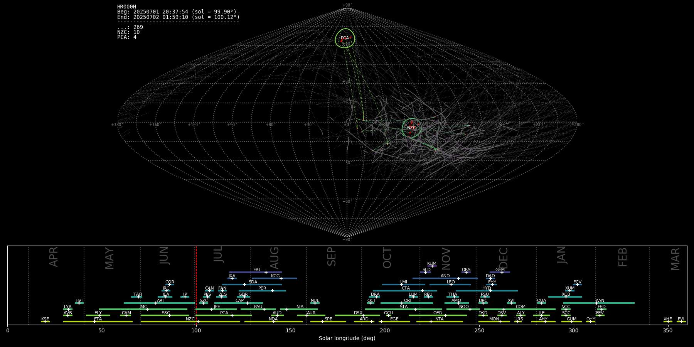This screenshot has width=694, height=347.
Task: Click the 'End: 20250702 01:59:10' line
Action: [179, 17]
